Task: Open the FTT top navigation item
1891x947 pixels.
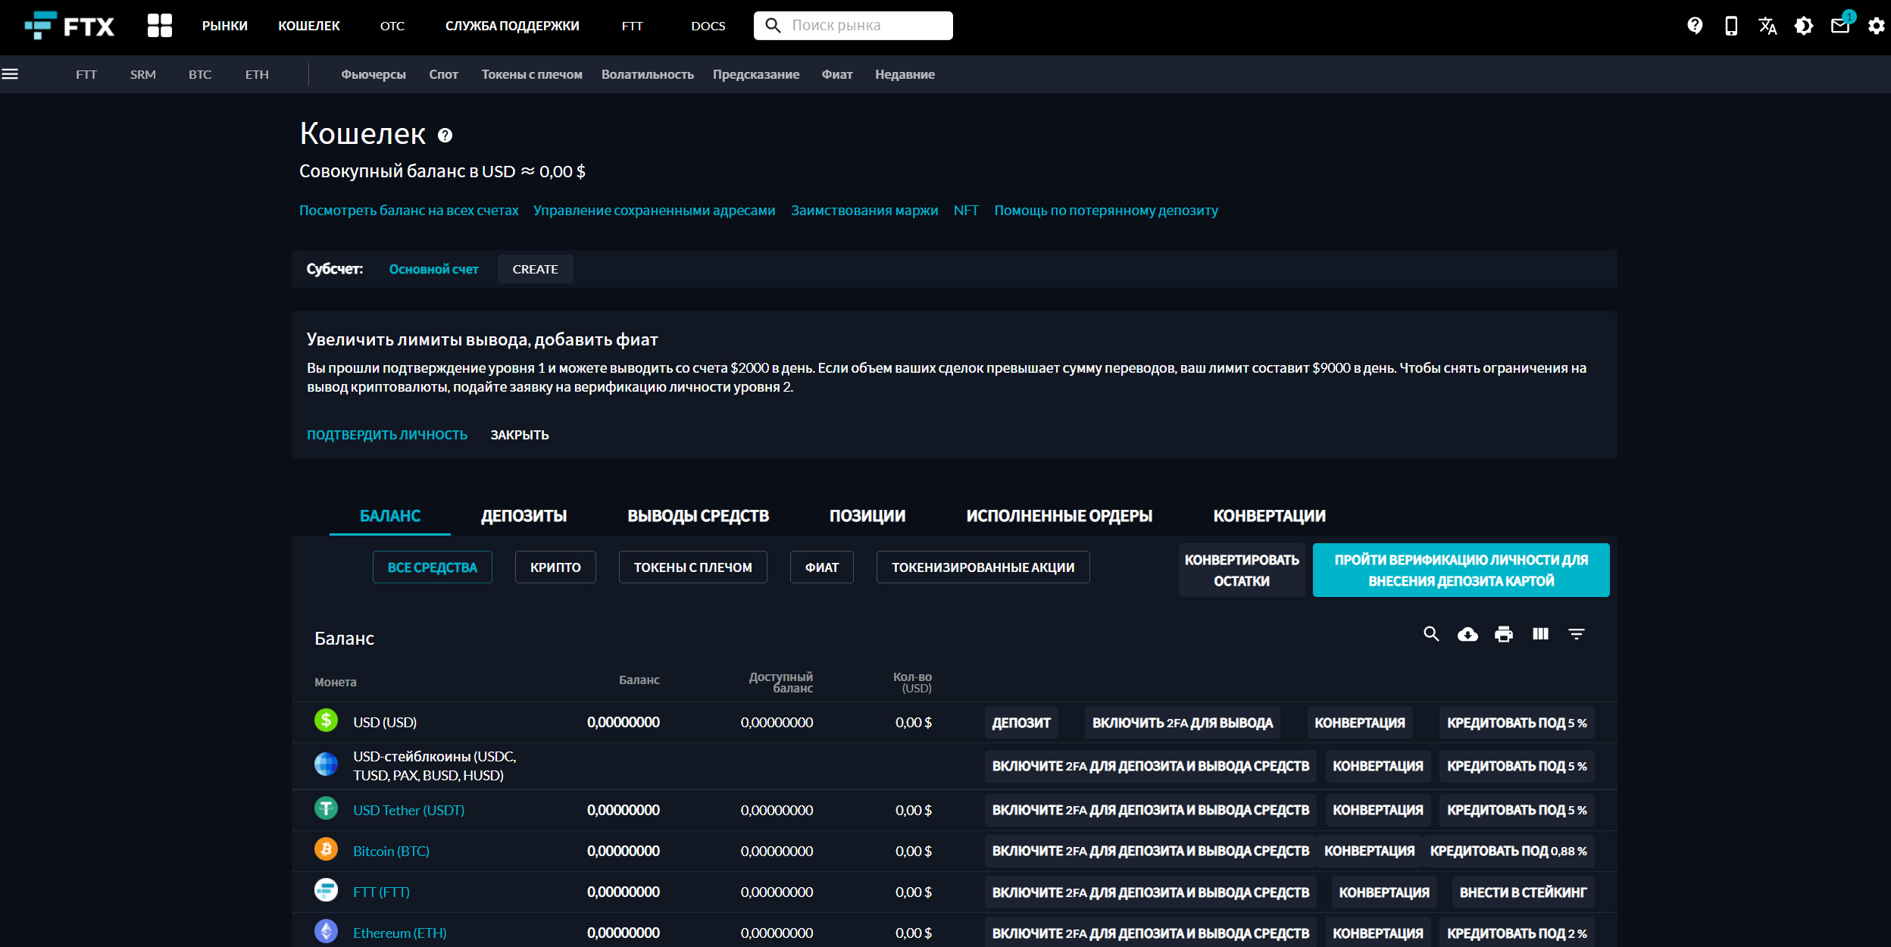Action: pos(633,26)
